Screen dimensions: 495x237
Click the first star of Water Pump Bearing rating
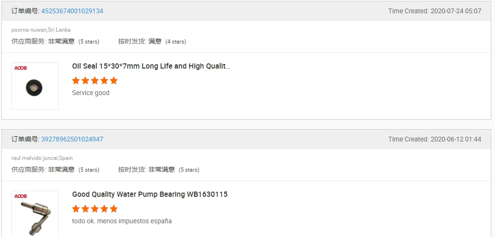pyautogui.click(x=76, y=209)
